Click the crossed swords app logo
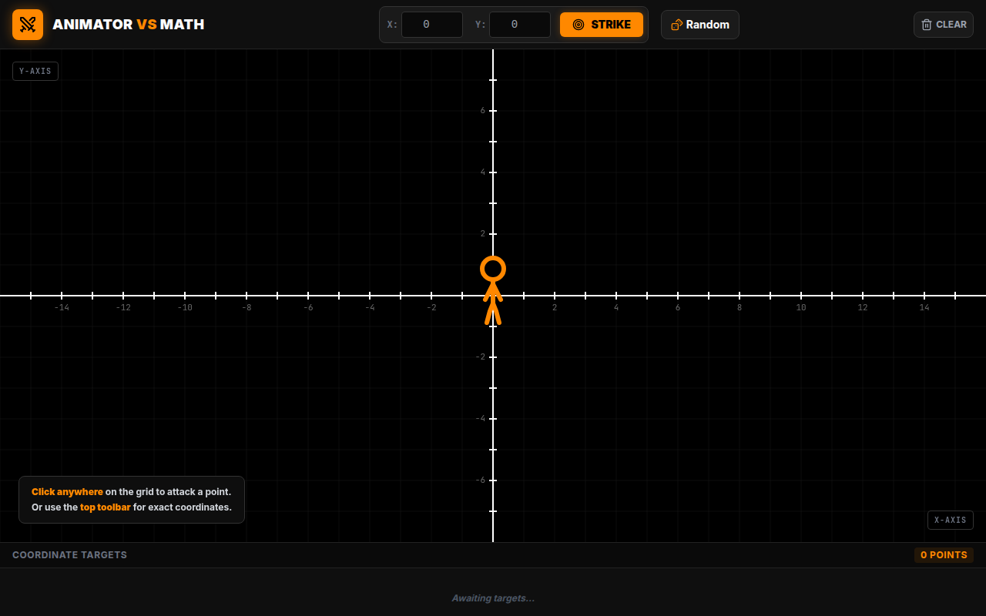 tap(28, 25)
